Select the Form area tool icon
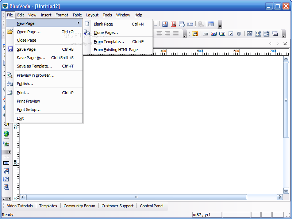The height and width of the screenshot is (219, 292). click(195, 34)
